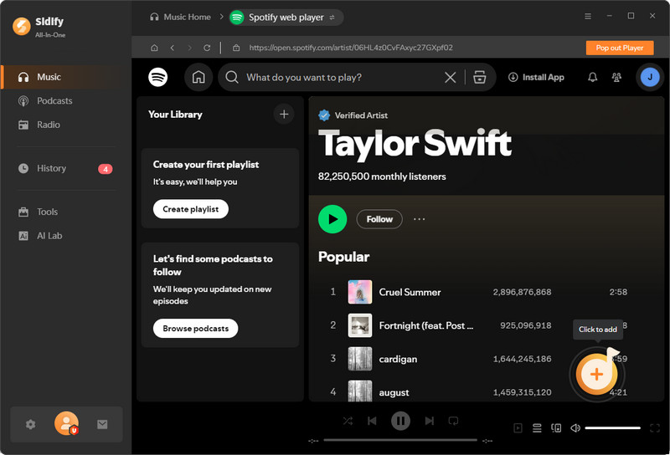Go to Music Home breadcrumb
The width and height of the screenshot is (670, 455).
point(180,17)
